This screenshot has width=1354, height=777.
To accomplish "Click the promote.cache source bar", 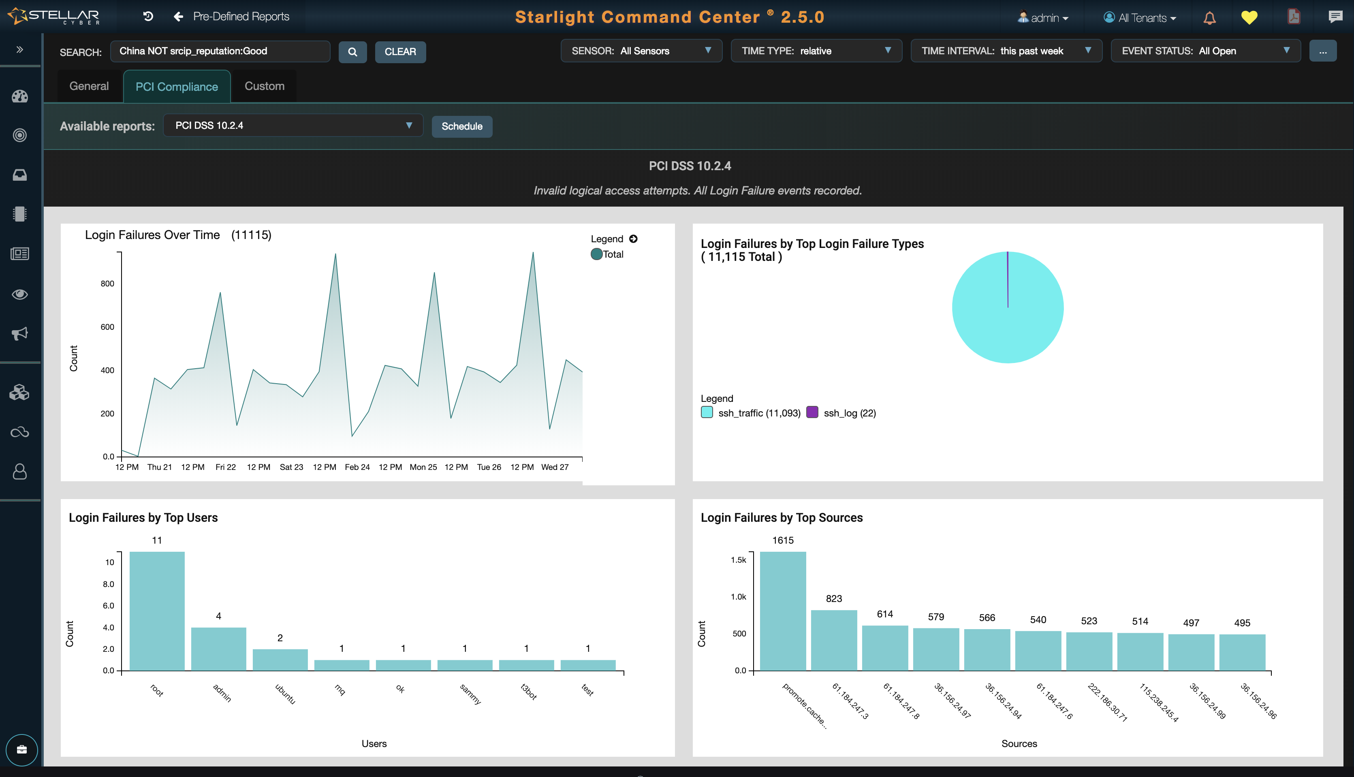I will tap(783, 611).
